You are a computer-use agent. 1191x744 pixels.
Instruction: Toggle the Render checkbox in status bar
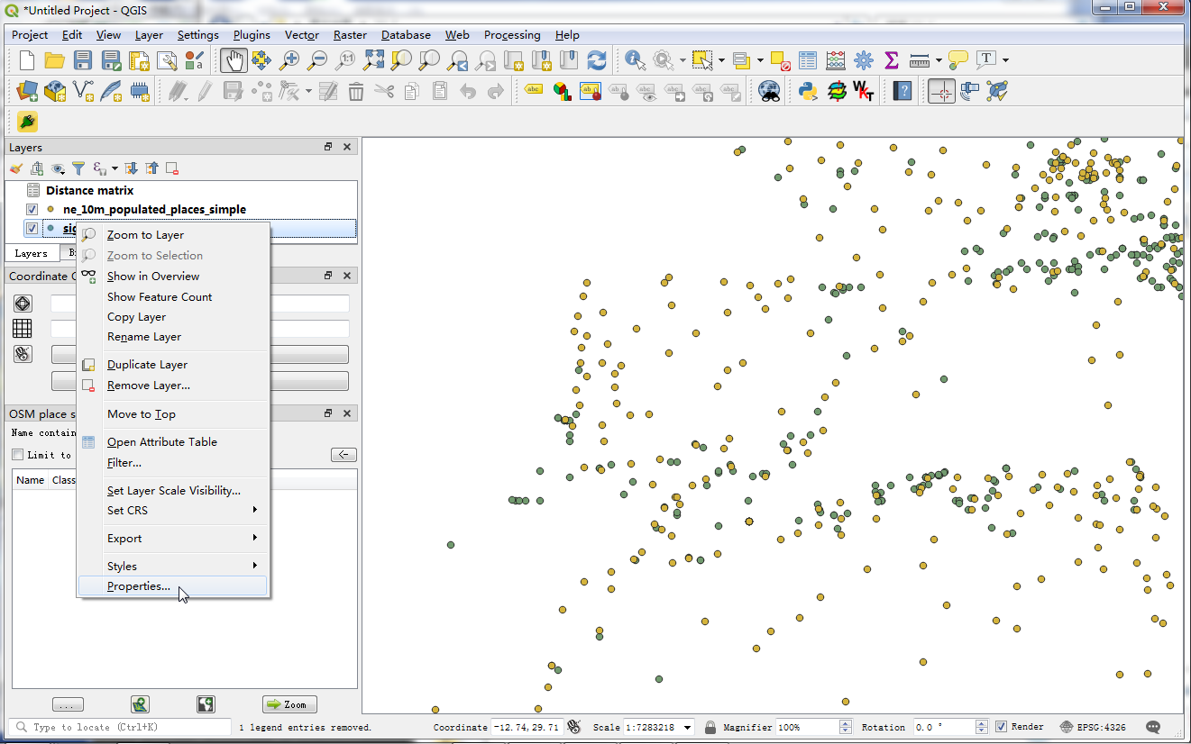(1001, 727)
